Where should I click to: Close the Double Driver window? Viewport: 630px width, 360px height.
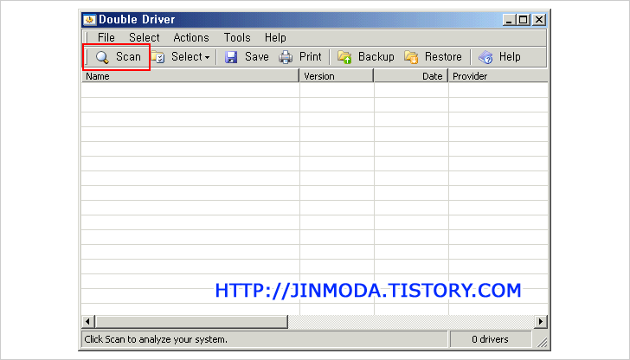point(539,20)
